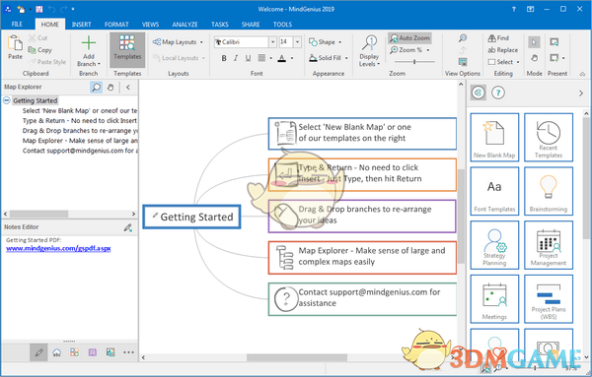The height and width of the screenshot is (377, 592).
Task: Switch to the VIEWS tab
Action: pyautogui.click(x=150, y=24)
